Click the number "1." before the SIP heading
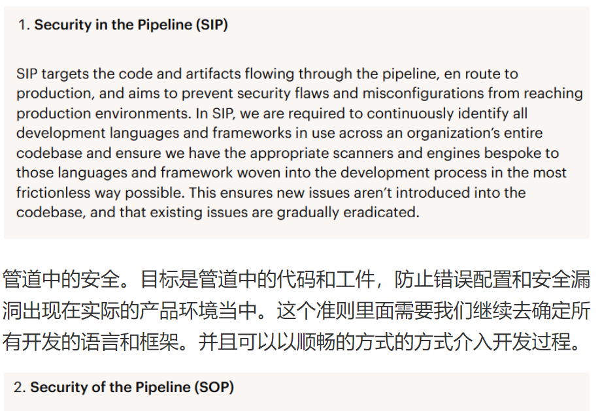The height and width of the screenshot is (411, 600). coord(24,25)
